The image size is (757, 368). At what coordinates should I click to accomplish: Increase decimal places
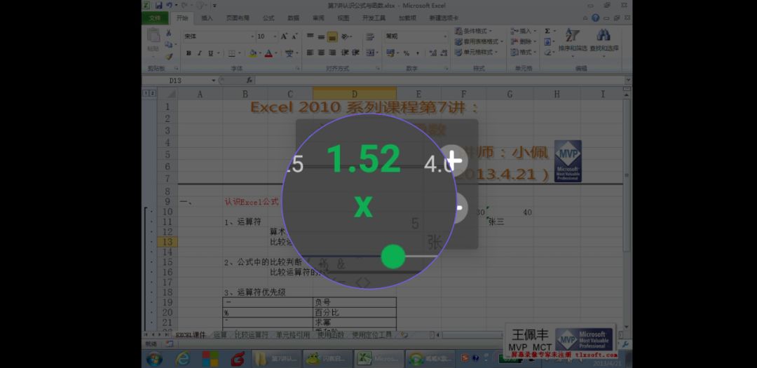(432, 53)
